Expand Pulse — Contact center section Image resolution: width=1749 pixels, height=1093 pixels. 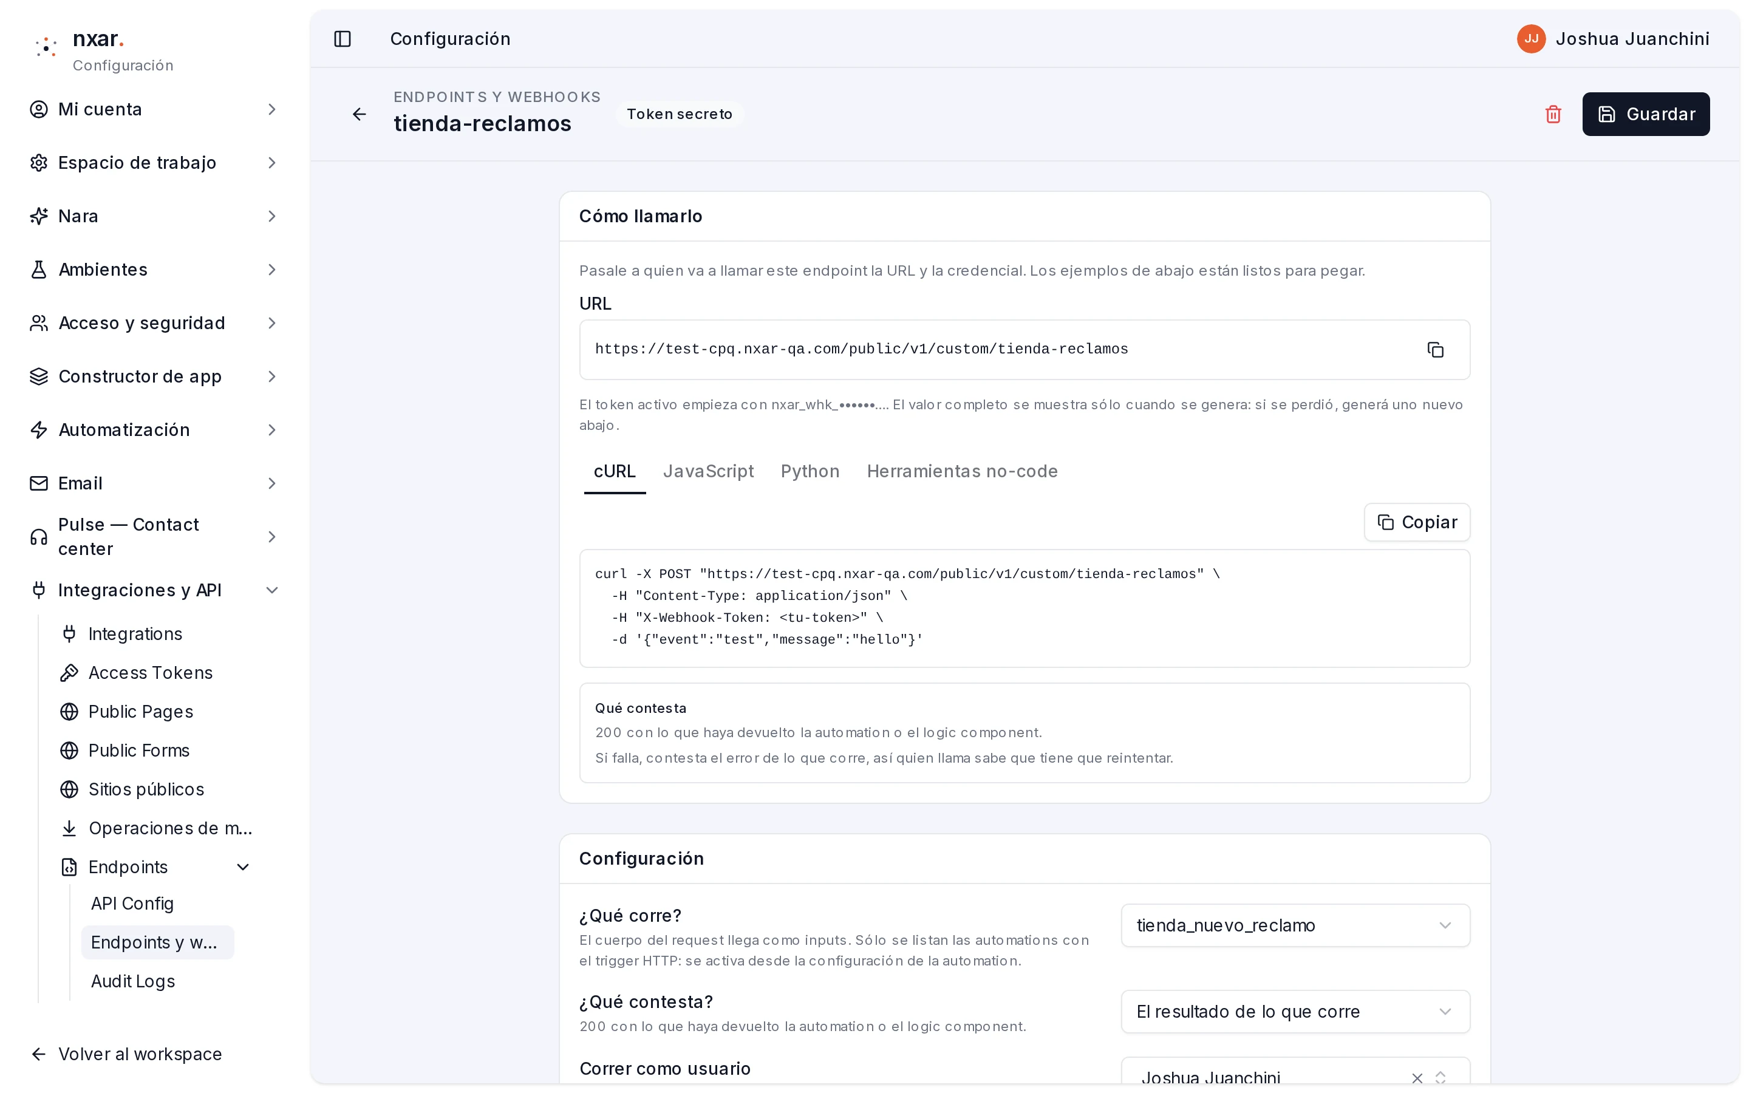154,537
